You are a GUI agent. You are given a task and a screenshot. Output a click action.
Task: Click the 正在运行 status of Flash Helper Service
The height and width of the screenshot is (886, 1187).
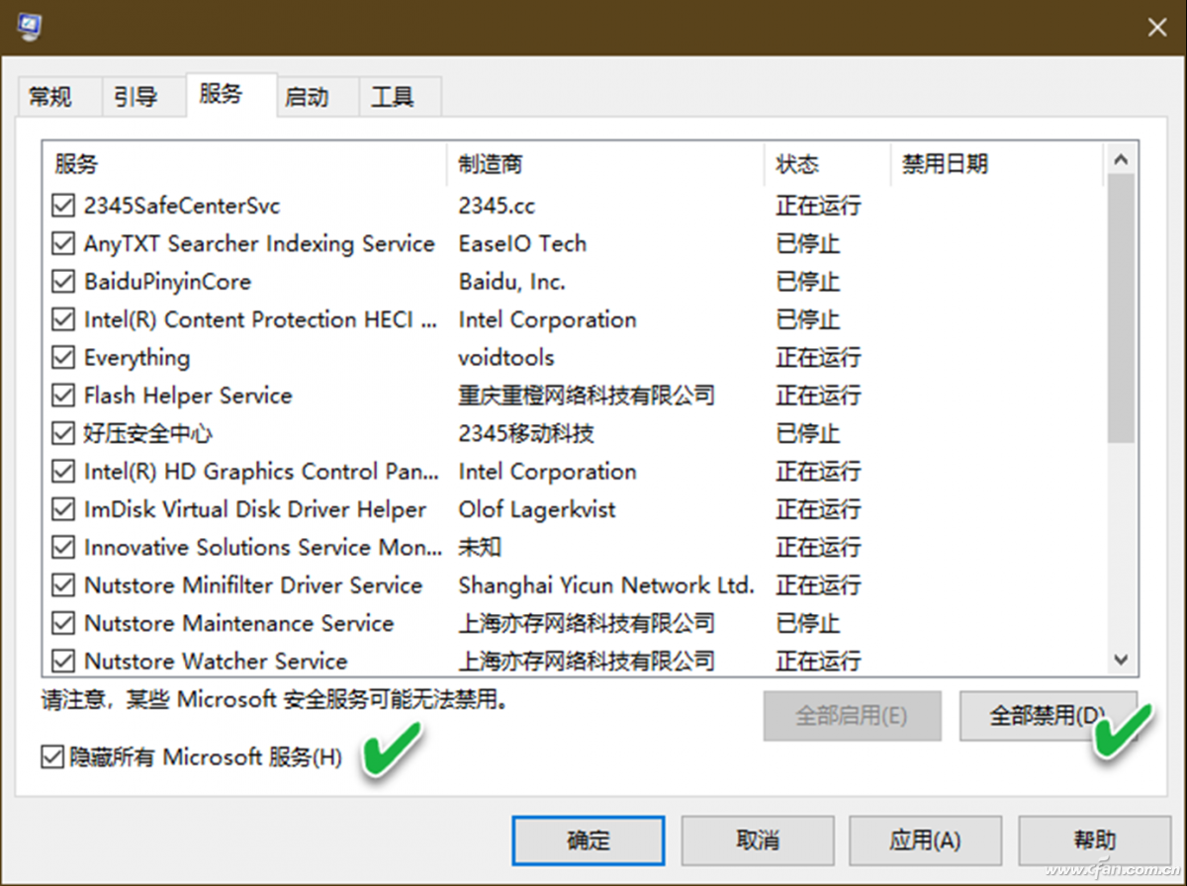tap(818, 396)
